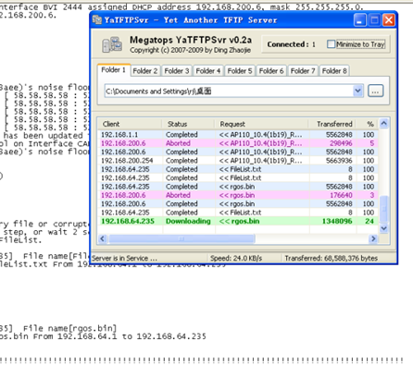
Task: Click the browse folder ellipsis button
Action: (375, 91)
